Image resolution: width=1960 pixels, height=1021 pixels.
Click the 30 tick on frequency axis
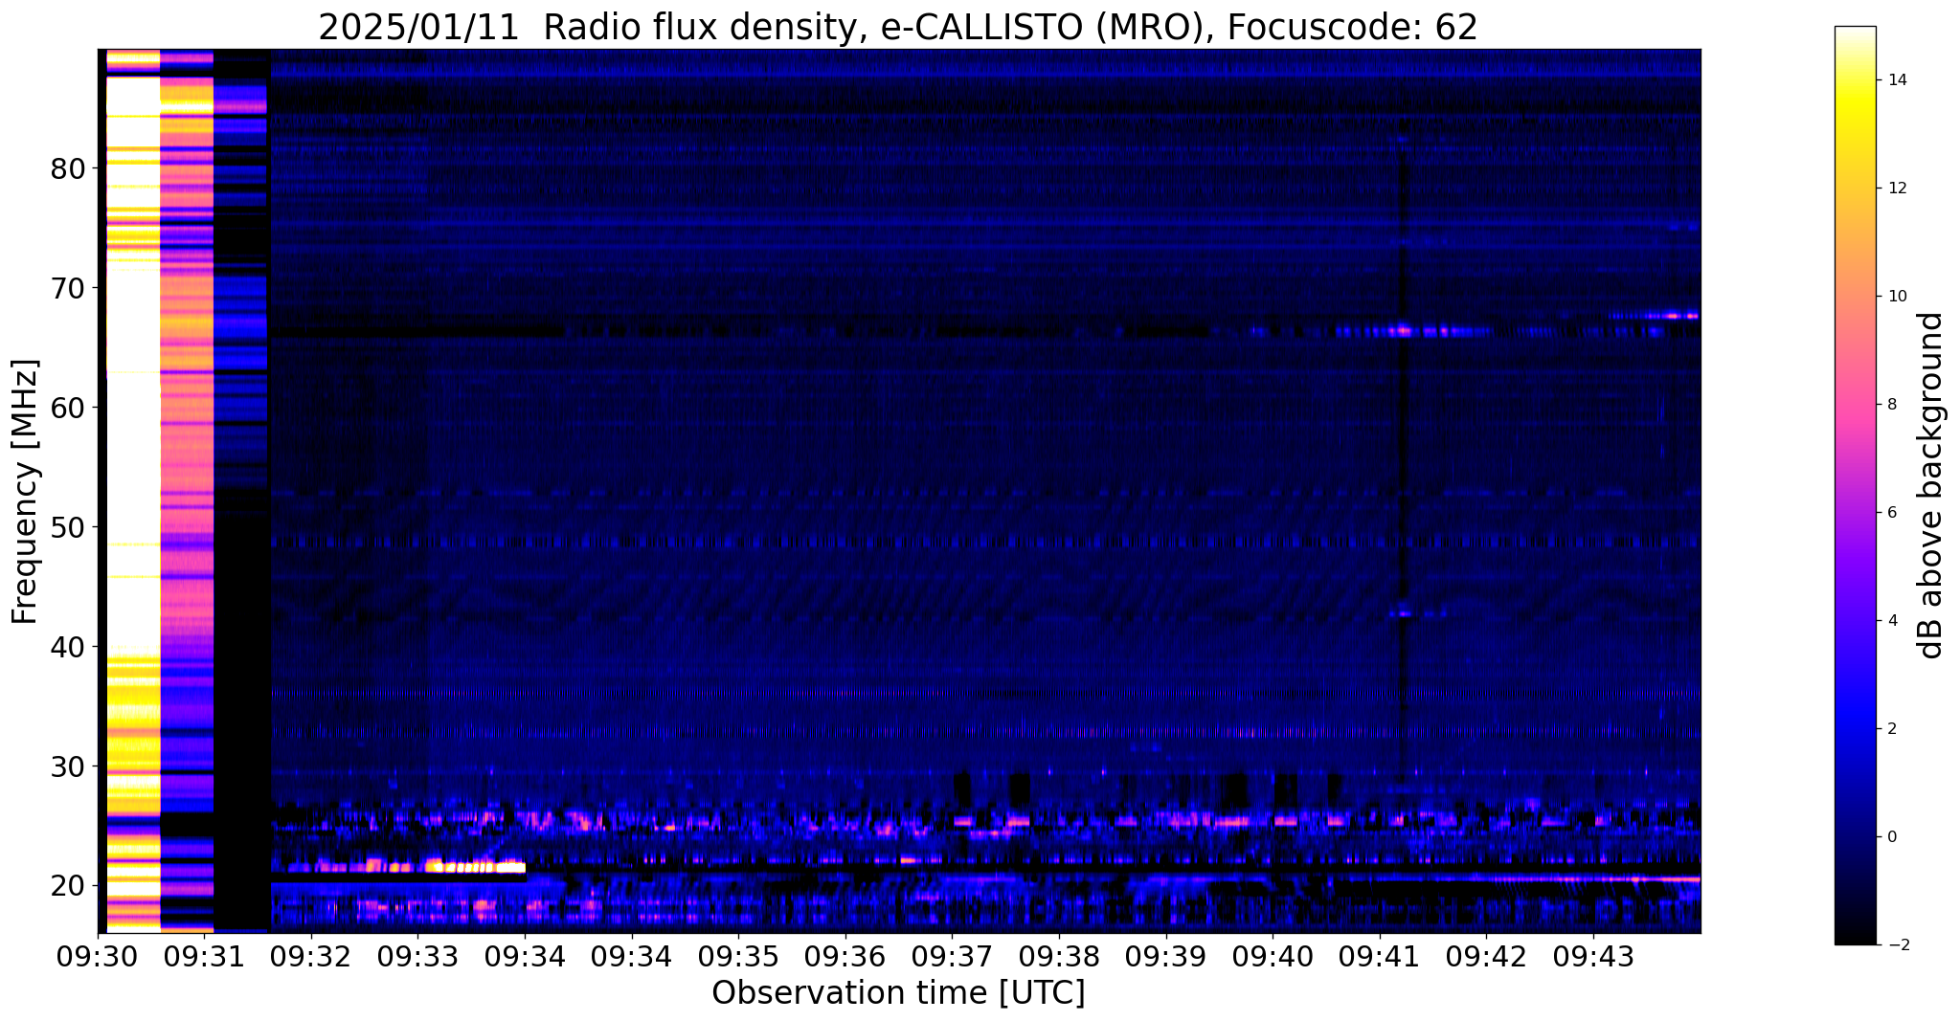[x=68, y=767]
